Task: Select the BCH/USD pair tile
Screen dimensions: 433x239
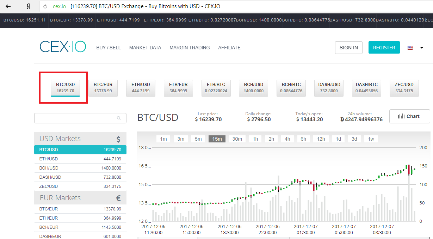Action: pyautogui.click(x=254, y=88)
